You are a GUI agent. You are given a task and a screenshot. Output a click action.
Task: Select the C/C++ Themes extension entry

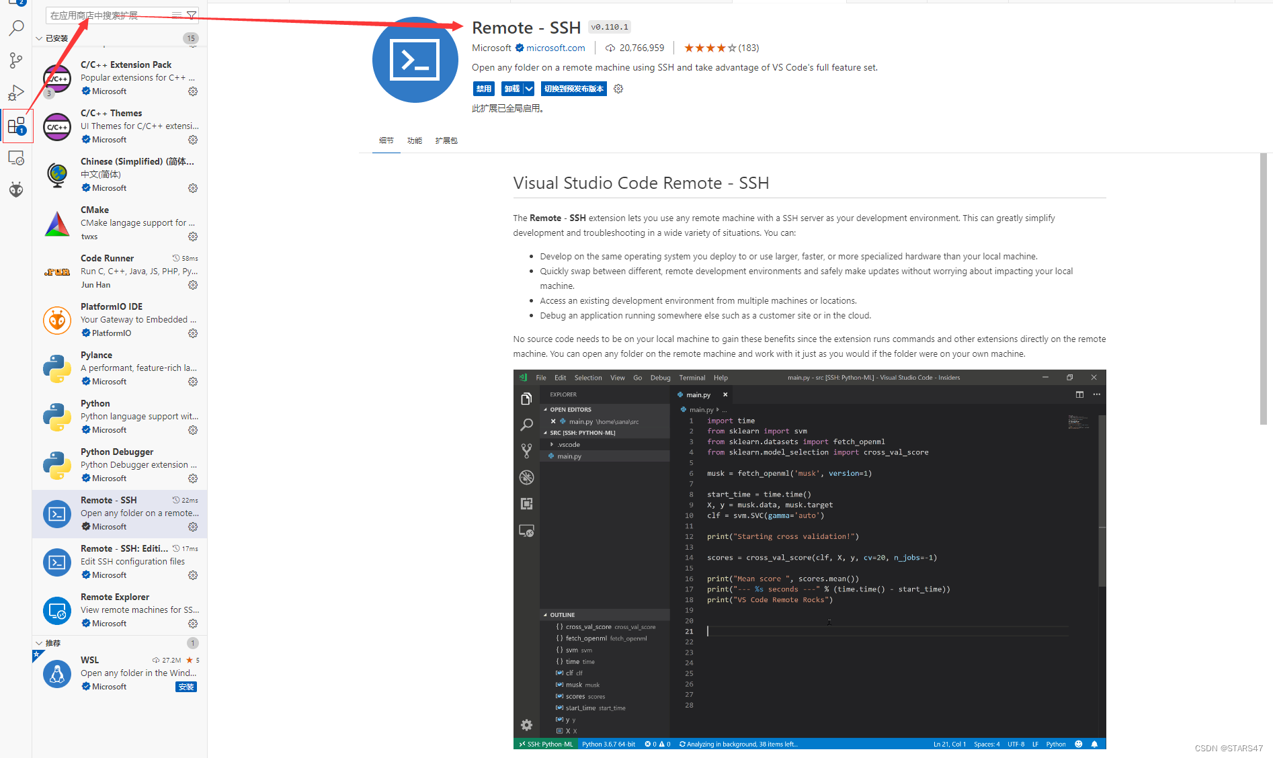(x=120, y=126)
